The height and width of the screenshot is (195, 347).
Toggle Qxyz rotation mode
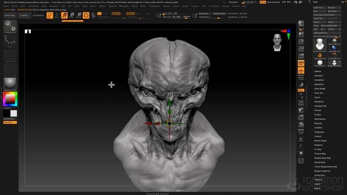tap(301, 90)
